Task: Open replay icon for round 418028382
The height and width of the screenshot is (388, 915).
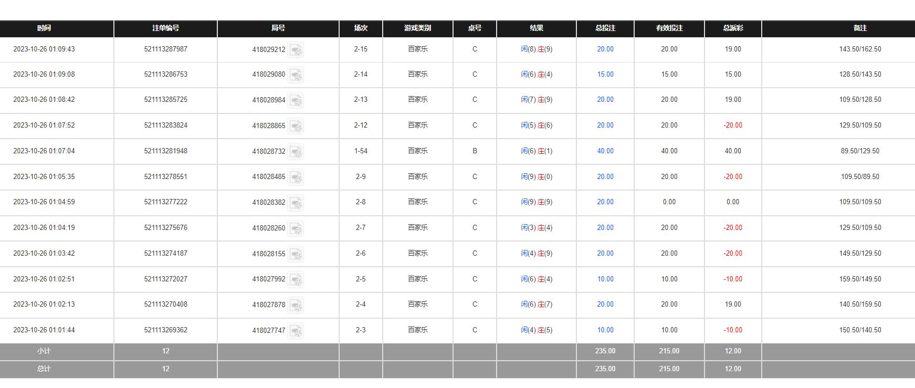Action: (296, 203)
